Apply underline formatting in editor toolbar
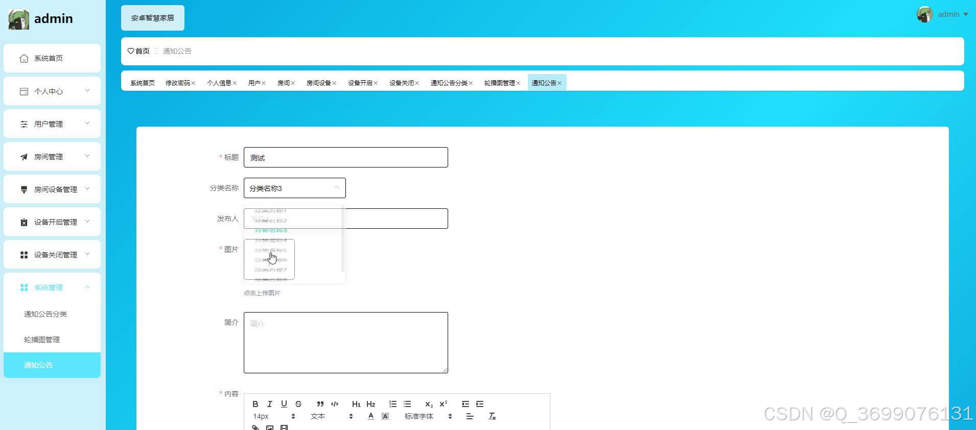Screen dimensions: 976x430 pos(284,404)
